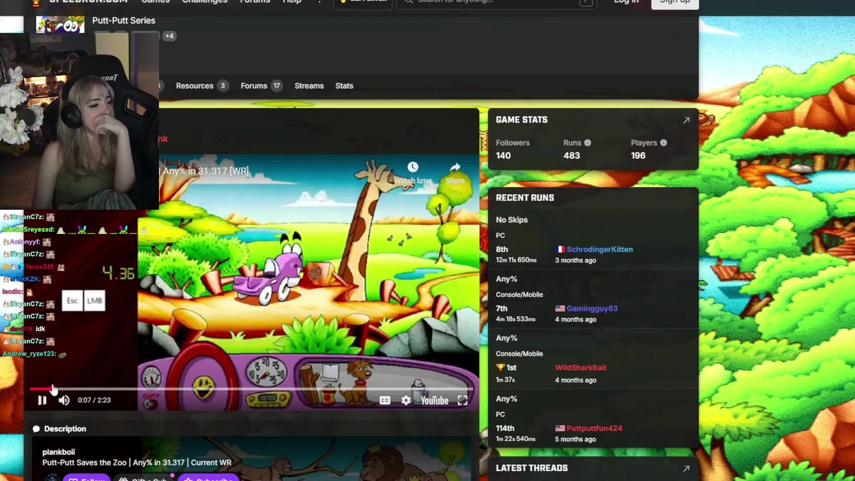855x481 pixels.
Task: Expand Latest Threads panel arrow
Action: coord(686,468)
